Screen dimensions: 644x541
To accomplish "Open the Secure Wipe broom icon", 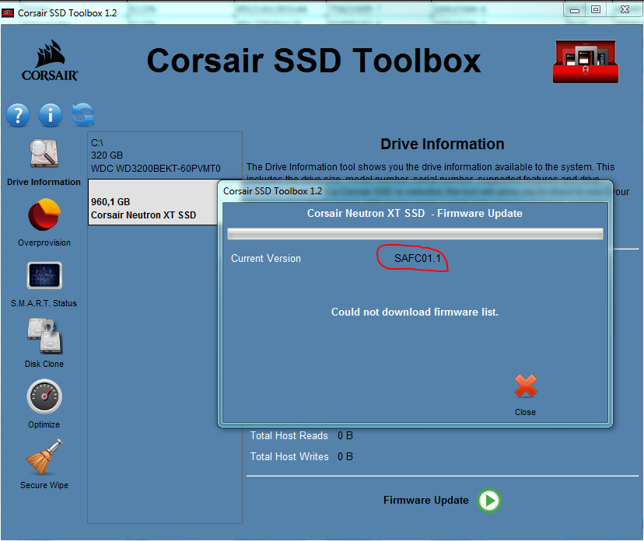I will coord(44,457).
